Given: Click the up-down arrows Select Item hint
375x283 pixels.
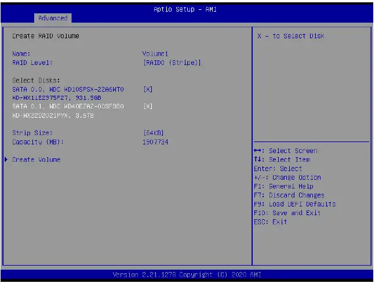Looking at the screenshot, I should (x=282, y=159).
